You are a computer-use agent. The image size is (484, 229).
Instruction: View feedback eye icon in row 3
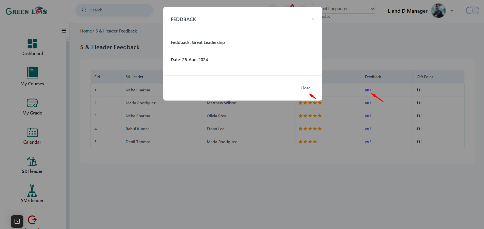[367, 116]
